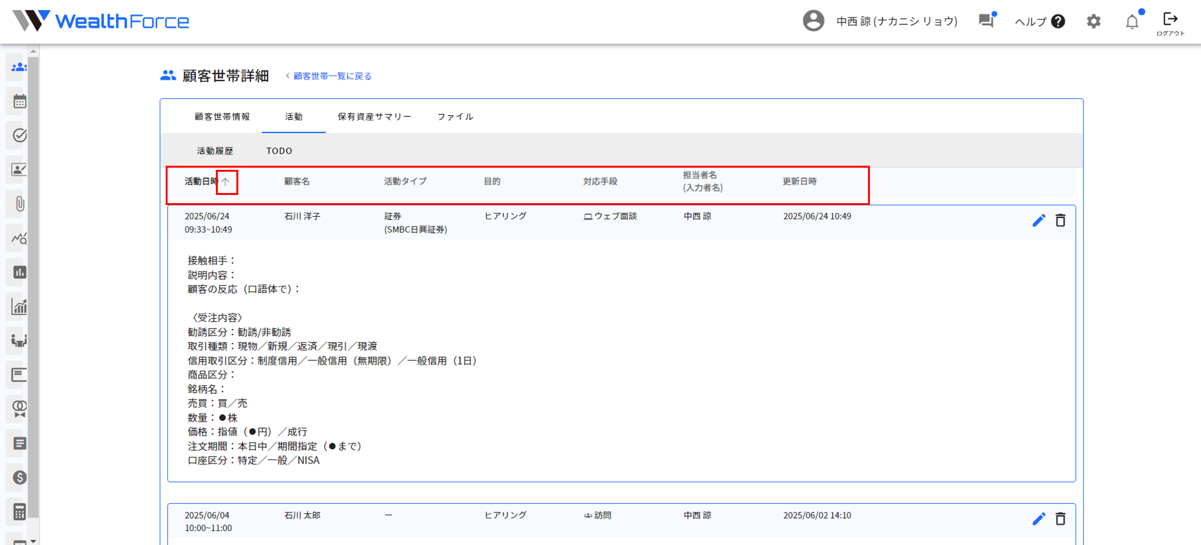The image size is (1201, 545).
Task: Click the 担当者名 column header
Action: click(703, 181)
